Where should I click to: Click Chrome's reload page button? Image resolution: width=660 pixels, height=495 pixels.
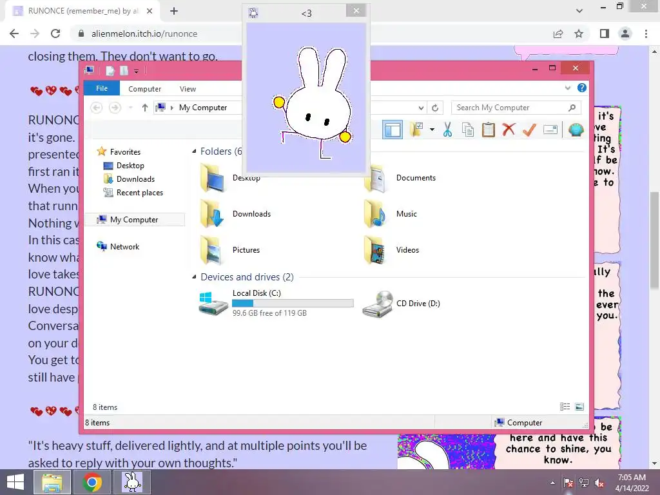[55, 34]
